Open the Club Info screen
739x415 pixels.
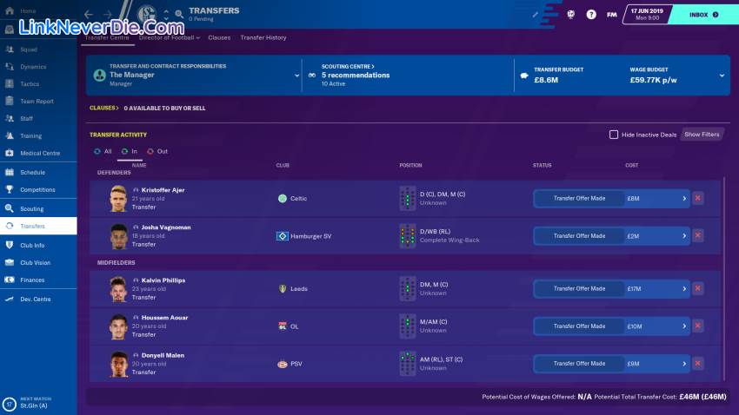coord(37,245)
